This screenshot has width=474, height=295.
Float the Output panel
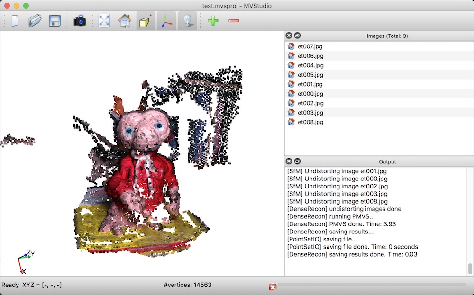(x=297, y=161)
